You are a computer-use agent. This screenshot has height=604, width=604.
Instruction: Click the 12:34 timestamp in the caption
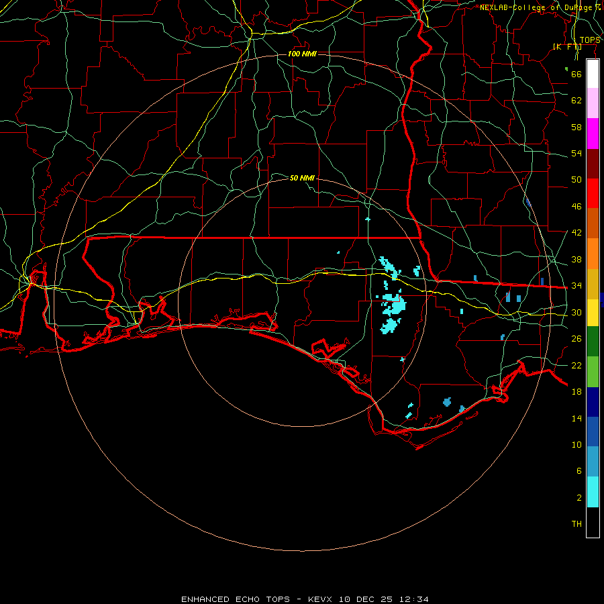coord(414,599)
